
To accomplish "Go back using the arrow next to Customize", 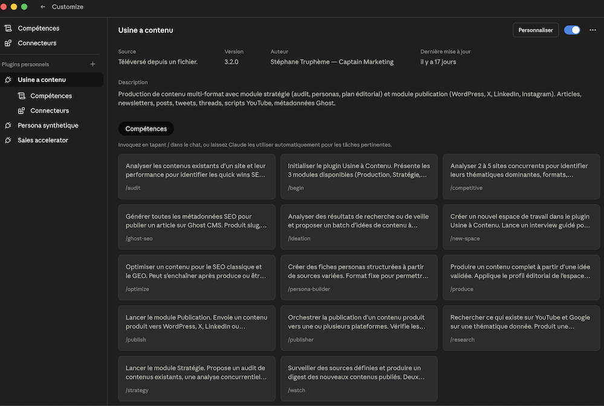I will pyautogui.click(x=42, y=7).
